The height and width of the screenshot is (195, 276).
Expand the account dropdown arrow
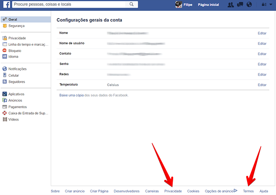pos(271,5)
